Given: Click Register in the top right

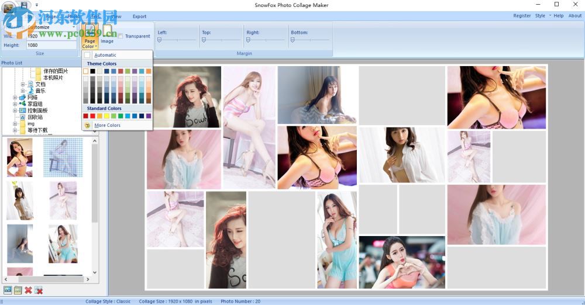Looking at the screenshot, I should (x=522, y=16).
